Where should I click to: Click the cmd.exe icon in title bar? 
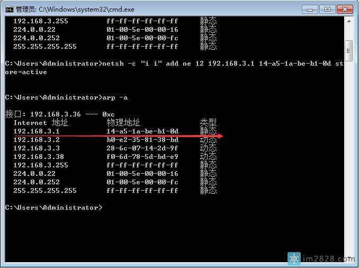pyautogui.click(x=9, y=9)
